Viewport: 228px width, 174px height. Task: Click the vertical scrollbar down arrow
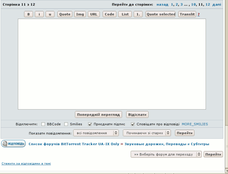226,171
